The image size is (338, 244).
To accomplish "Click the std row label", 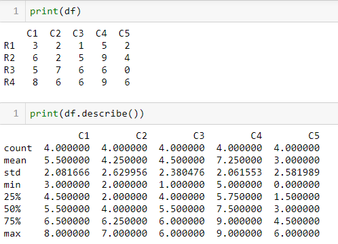I will click(x=12, y=173).
